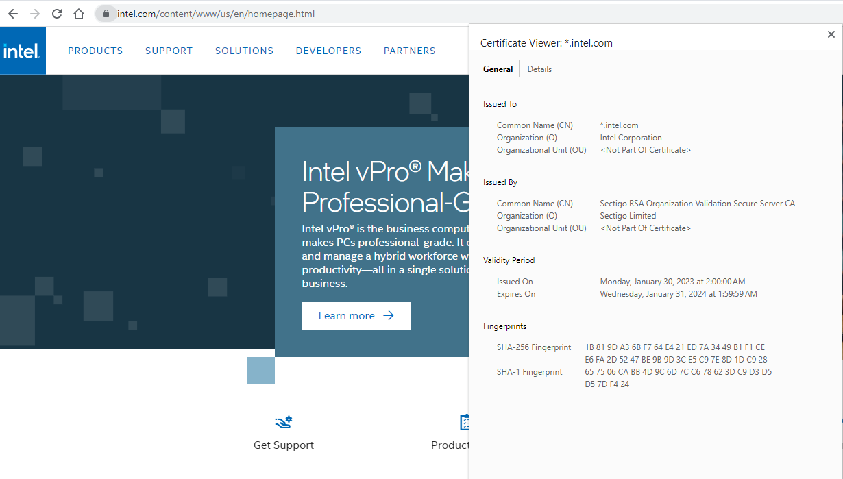Click the Get Support link text

point(284,445)
